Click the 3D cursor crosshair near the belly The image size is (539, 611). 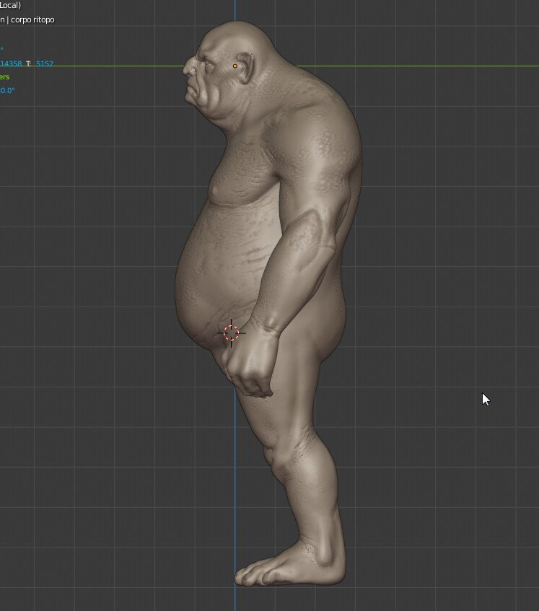(x=231, y=333)
